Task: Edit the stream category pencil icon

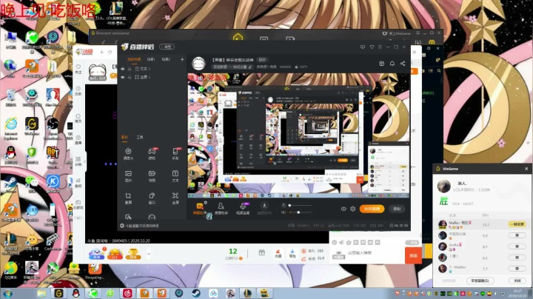Action: [250, 67]
